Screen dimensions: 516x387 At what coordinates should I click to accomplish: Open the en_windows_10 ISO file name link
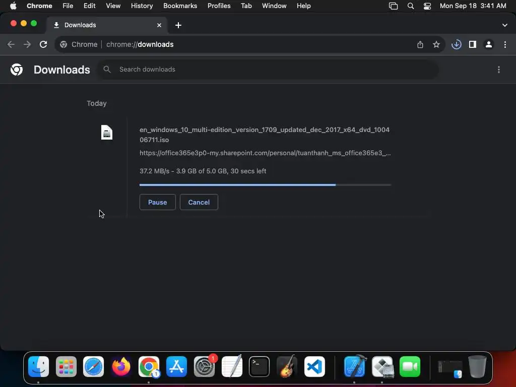pos(264,135)
